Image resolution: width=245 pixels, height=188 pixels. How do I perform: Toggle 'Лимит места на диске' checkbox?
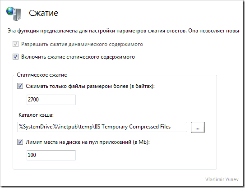click(20, 142)
